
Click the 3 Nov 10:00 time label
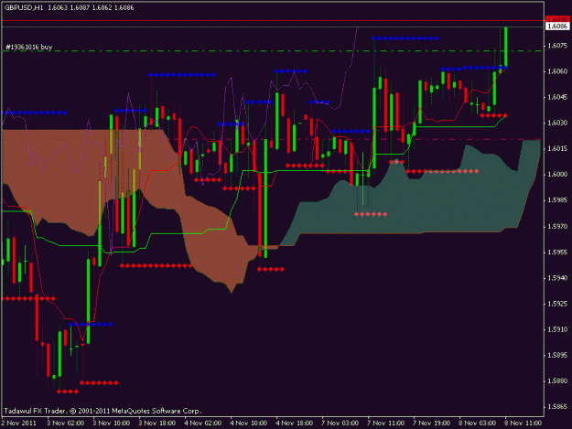tap(112, 424)
